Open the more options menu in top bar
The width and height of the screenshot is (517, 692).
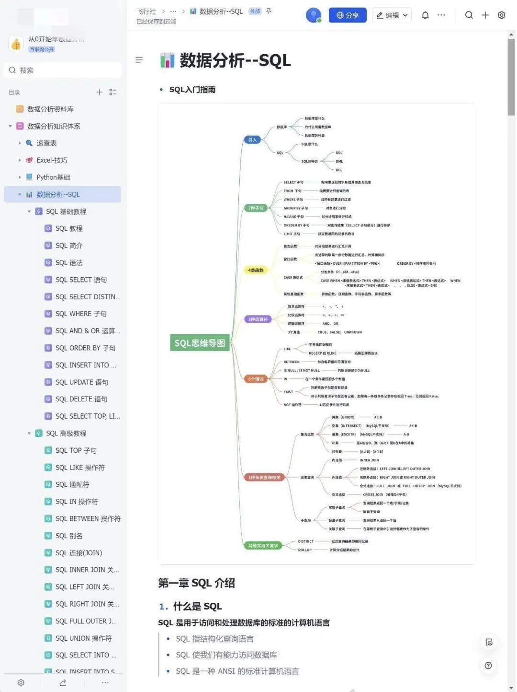click(x=441, y=15)
